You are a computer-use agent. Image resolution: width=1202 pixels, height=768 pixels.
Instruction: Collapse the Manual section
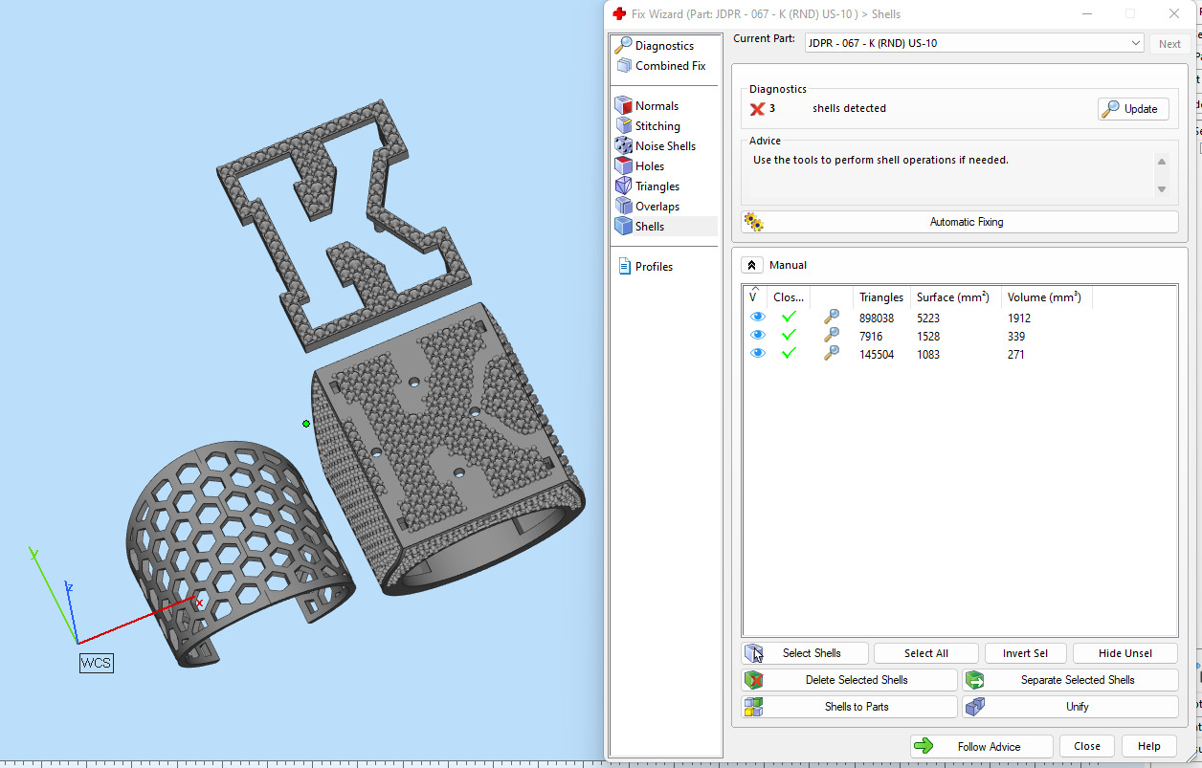click(752, 265)
